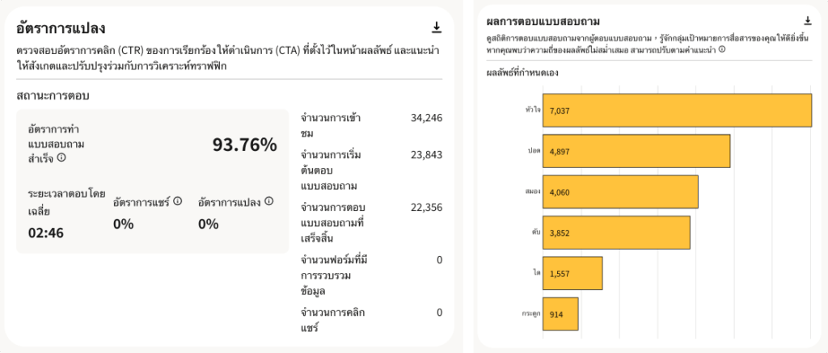Click info icon after survey results description
828x353 pixels.
coord(722,49)
